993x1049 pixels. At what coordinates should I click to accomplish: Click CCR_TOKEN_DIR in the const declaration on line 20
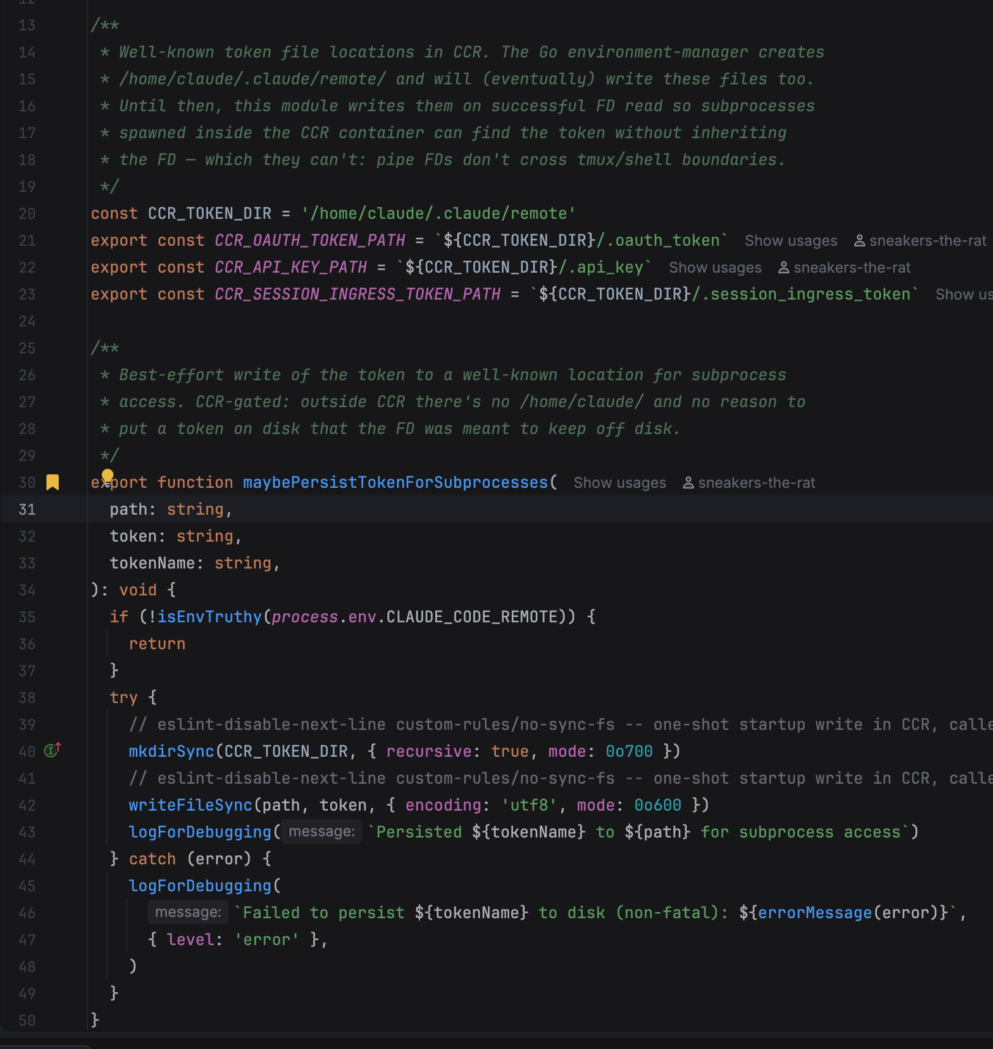click(x=210, y=213)
